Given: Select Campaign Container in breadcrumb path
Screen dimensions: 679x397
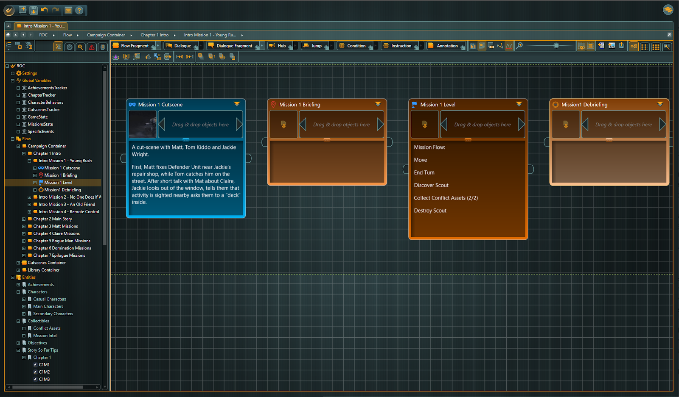Looking at the screenshot, I should [106, 35].
